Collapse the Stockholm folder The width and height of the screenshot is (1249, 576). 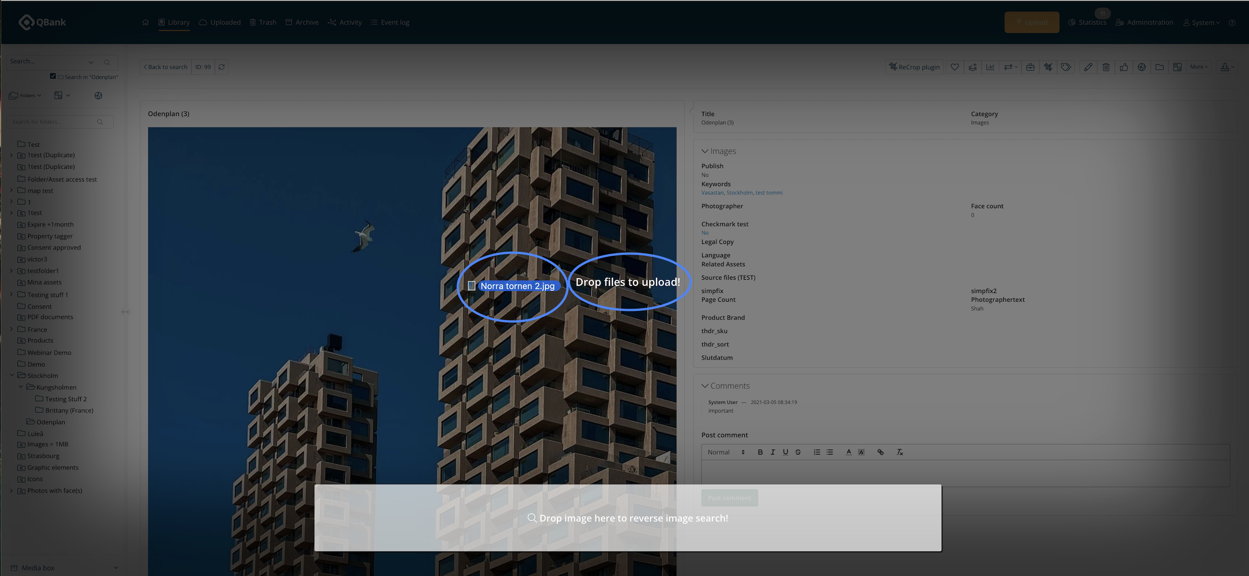coord(11,375)
